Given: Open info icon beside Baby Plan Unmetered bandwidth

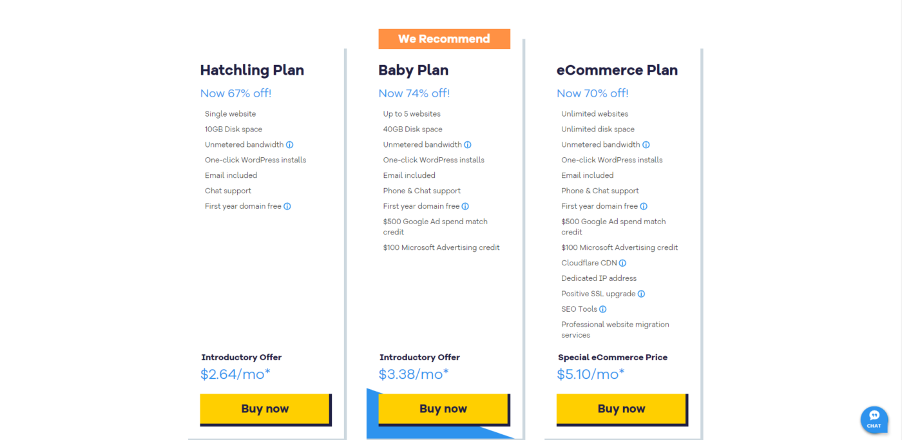Looking at the screenshot, I should tap(468, 145).
